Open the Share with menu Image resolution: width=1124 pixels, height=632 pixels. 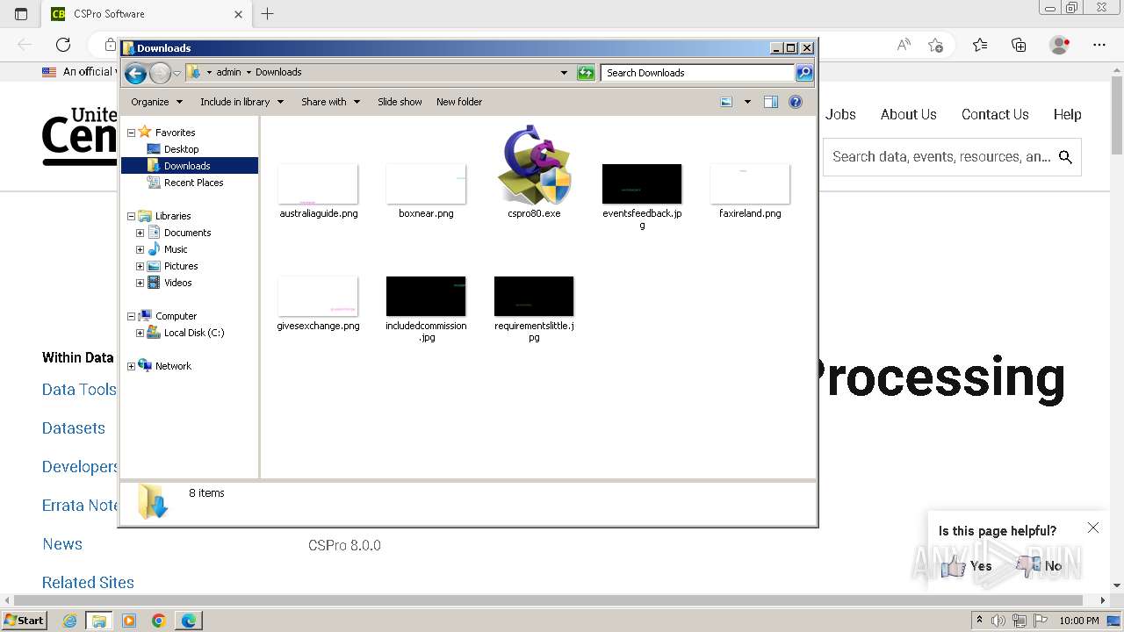[330, 102]
